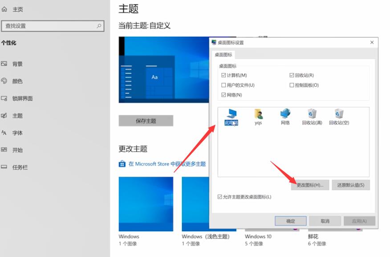Image resolution: width=390 pixels, height=257 pixels.
Task: Click the home icon beside 主页
Action: coord(4,9)
